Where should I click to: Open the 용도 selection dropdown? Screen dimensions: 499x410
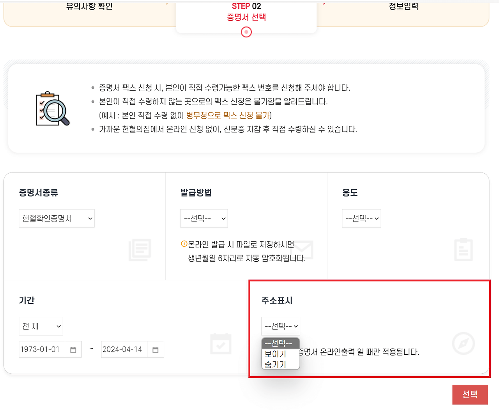pos(361,218)
